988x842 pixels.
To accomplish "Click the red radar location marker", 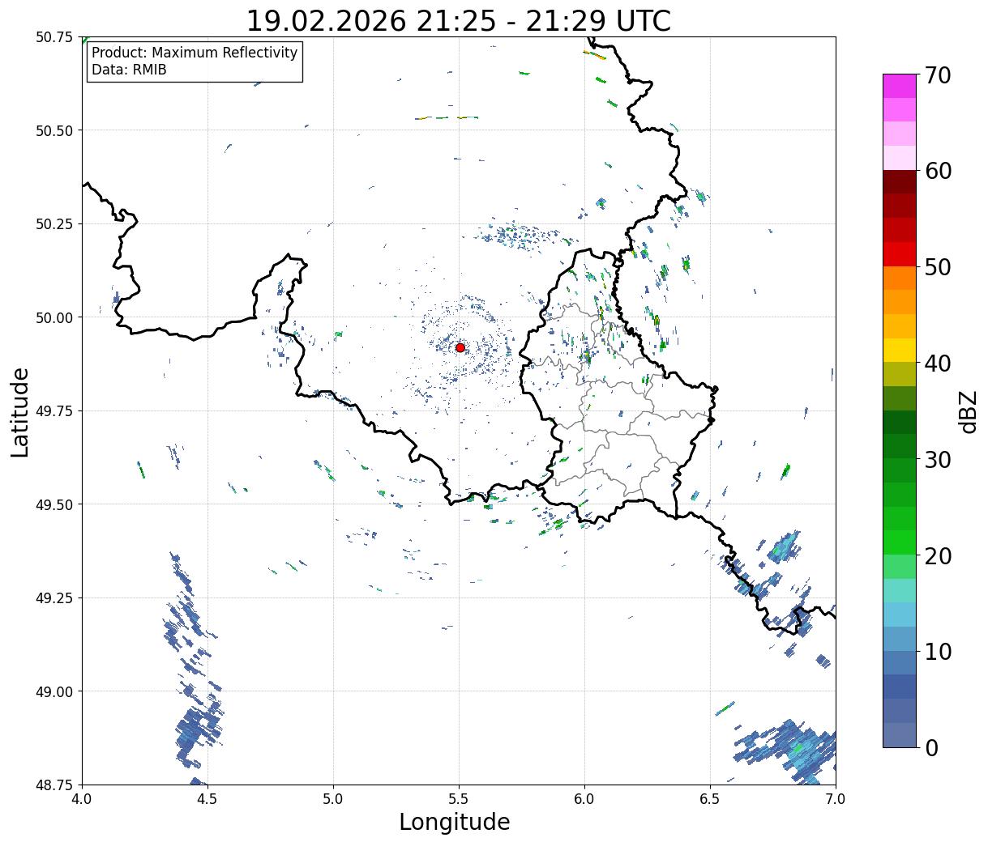I will [x=460, y=347].
